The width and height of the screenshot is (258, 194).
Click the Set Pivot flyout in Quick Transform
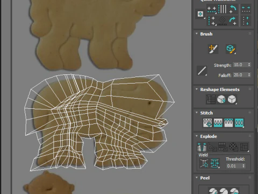point(200,14)
